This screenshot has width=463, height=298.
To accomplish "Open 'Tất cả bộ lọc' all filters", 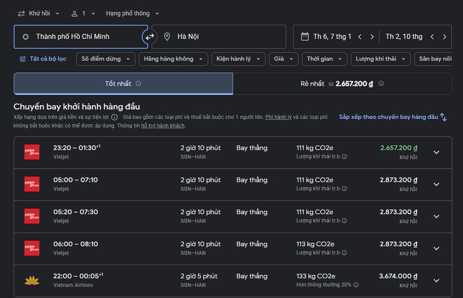I will point(43,59).
